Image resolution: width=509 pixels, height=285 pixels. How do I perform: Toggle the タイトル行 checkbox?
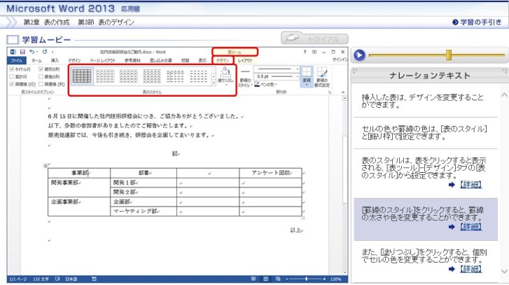[12, 69]
